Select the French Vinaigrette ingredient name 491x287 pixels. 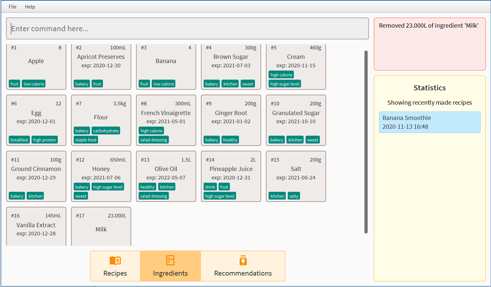tap(166, 113)
